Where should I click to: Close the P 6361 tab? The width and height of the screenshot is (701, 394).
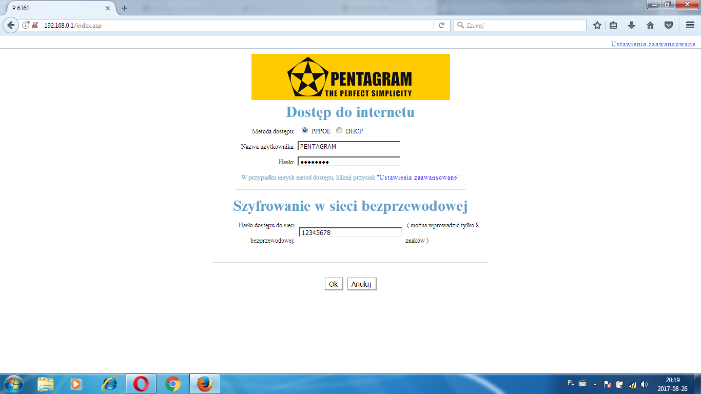tap(108, 8)
